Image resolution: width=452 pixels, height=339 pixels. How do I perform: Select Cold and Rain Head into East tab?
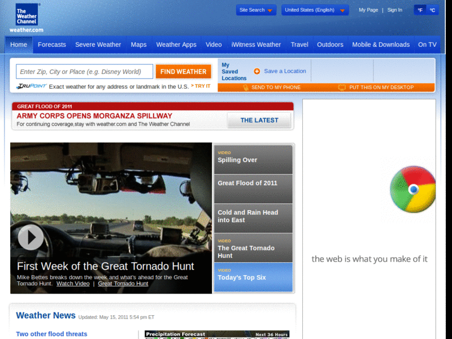coord(253,218)
